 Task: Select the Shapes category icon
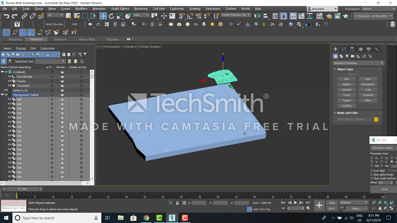341,56
